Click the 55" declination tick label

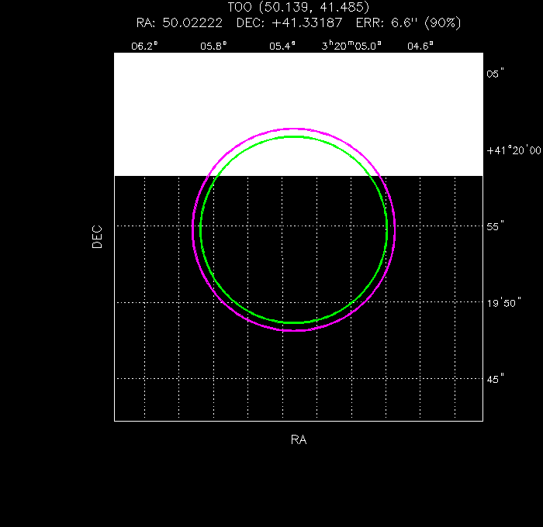(x=495, y=226)
